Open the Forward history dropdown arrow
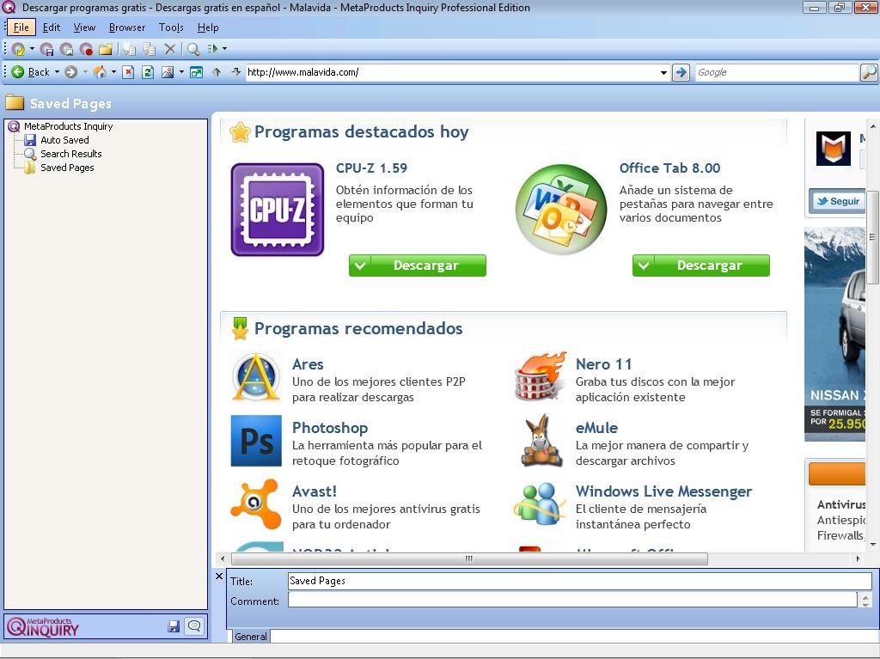 85,72
